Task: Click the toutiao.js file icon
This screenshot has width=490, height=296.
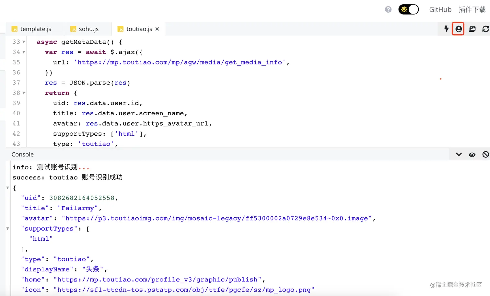Action: pyautogui.click(x=121, y=29)
